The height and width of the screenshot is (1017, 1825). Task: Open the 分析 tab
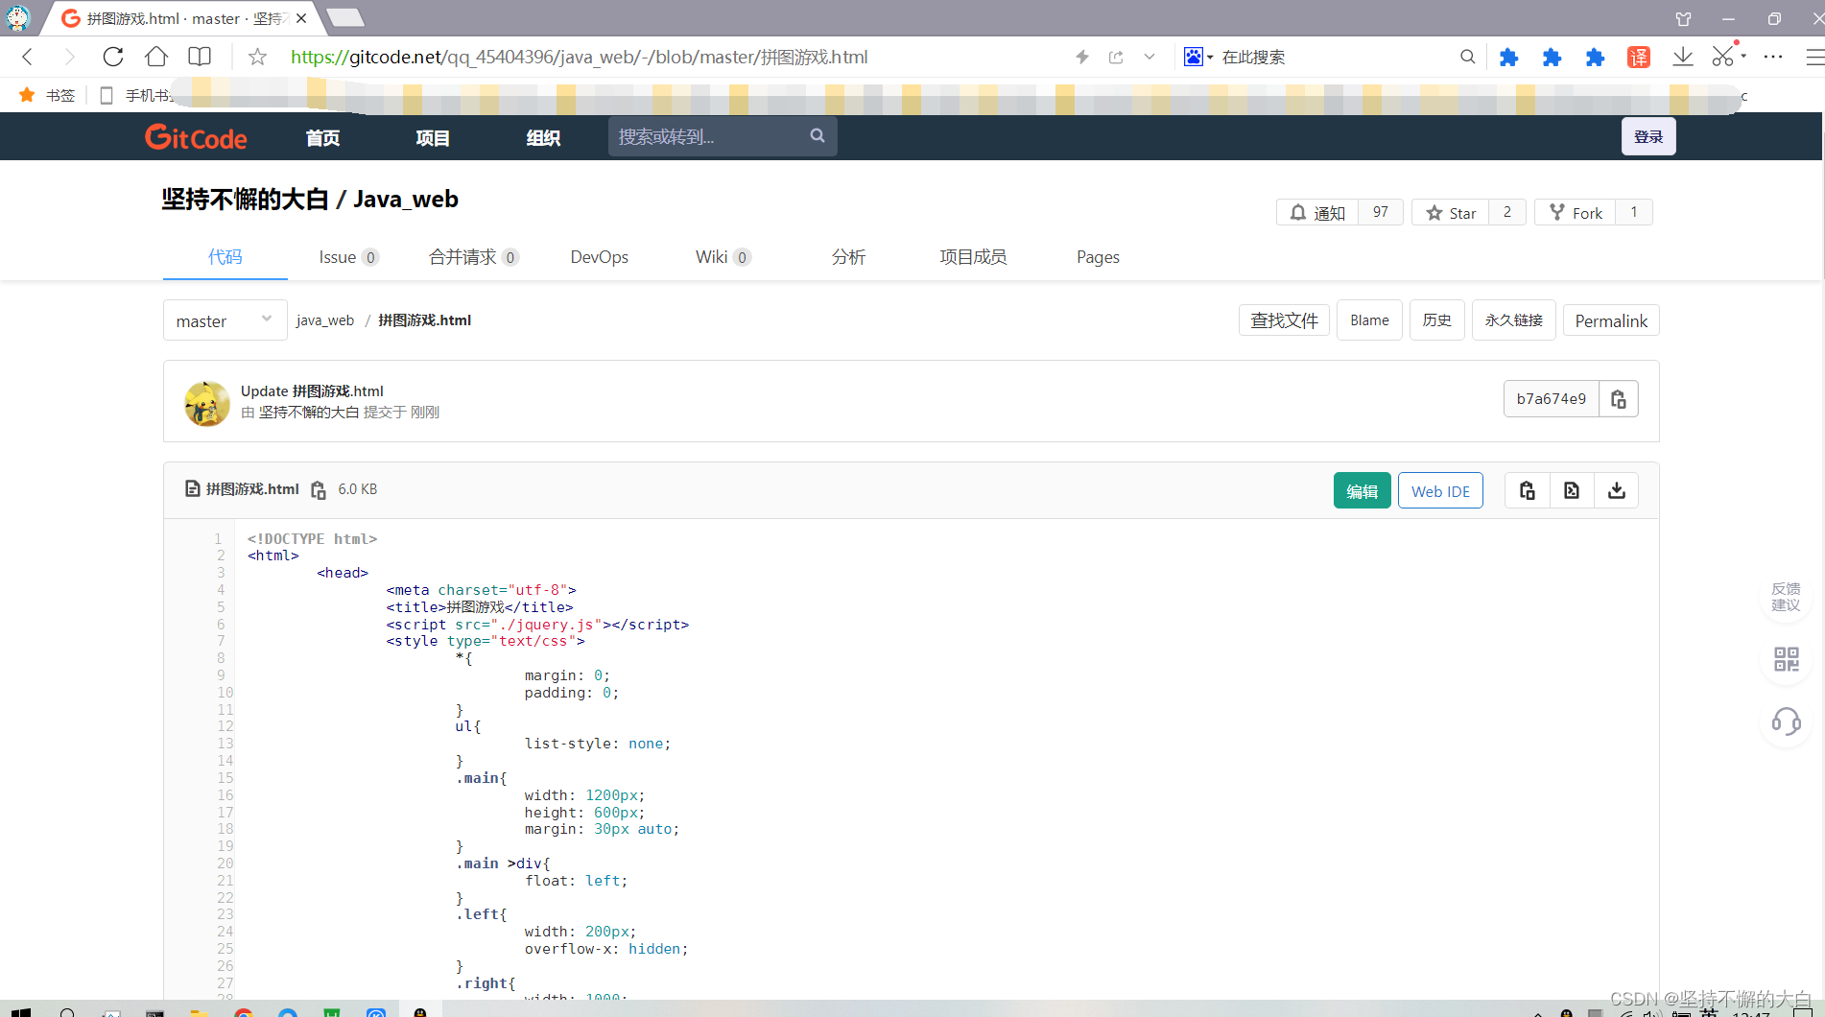[x=848, y=257]
